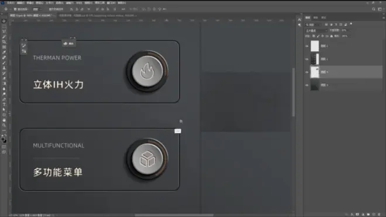
Task: Toggle the Auto-Select checkbox
Action: pos(15,9)
